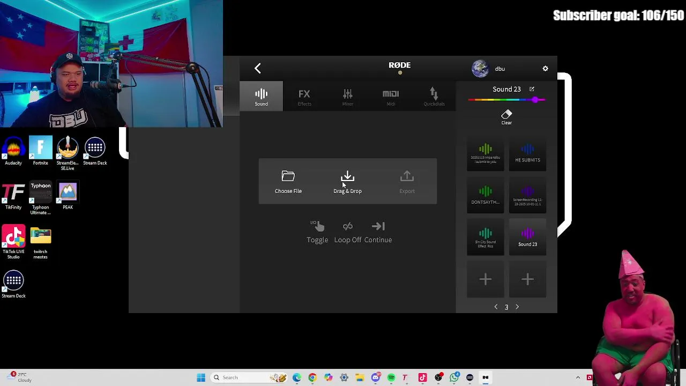The width and height of the screenshot is (686, 386).
Task: Select the Continue playback option
Action: click(x=378, y=232)
